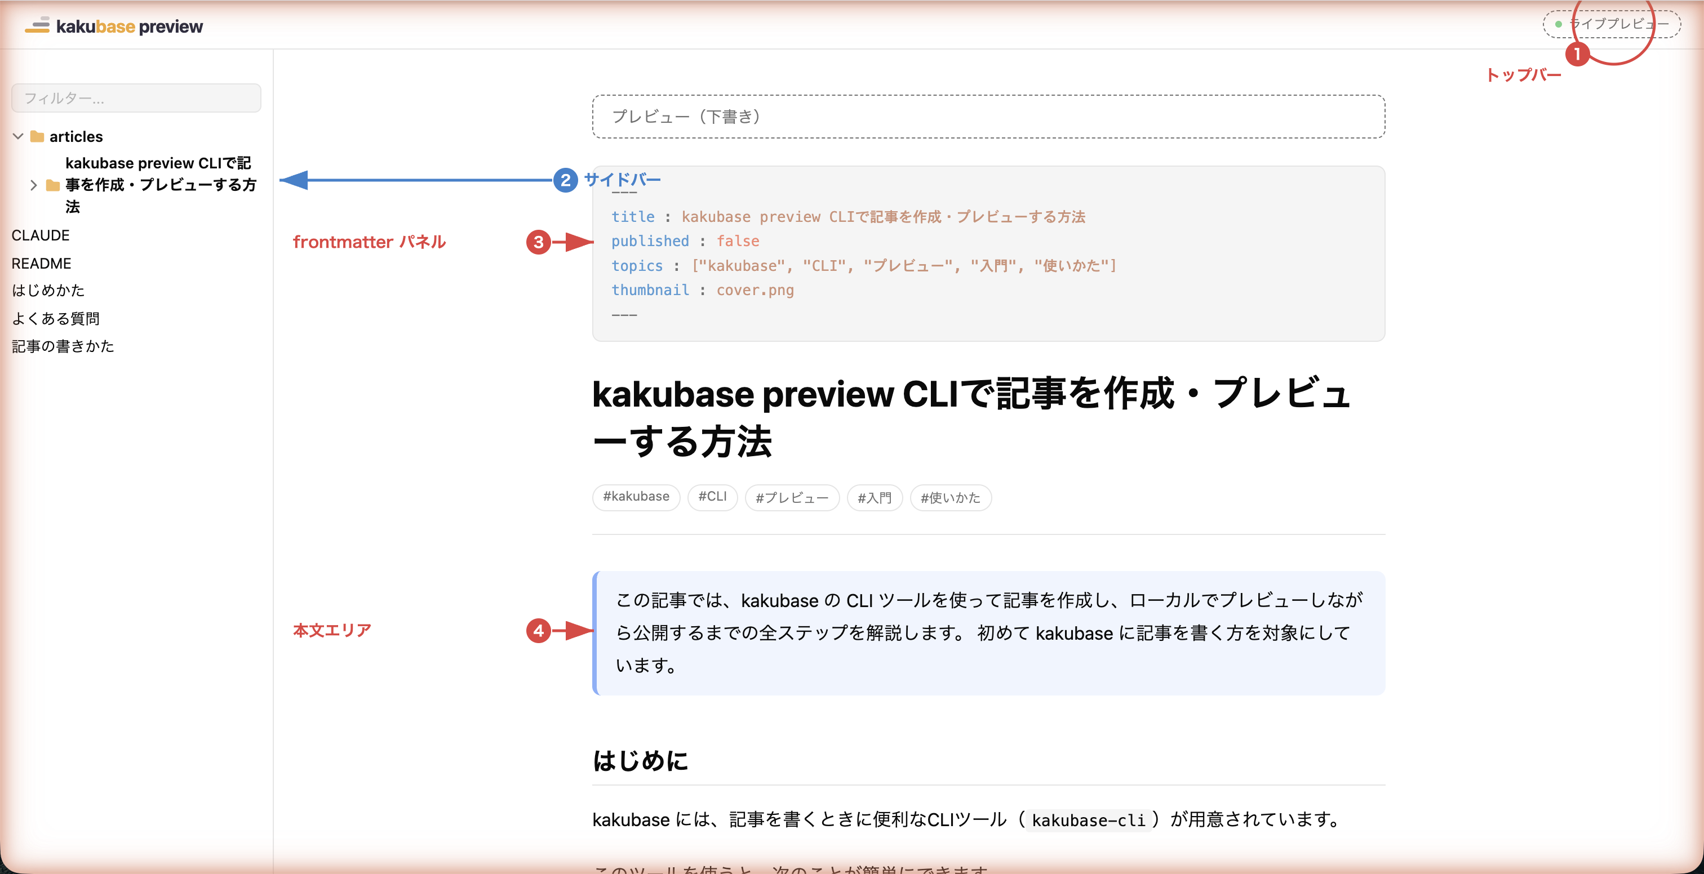Select the articles folder label

click(76, 137)
